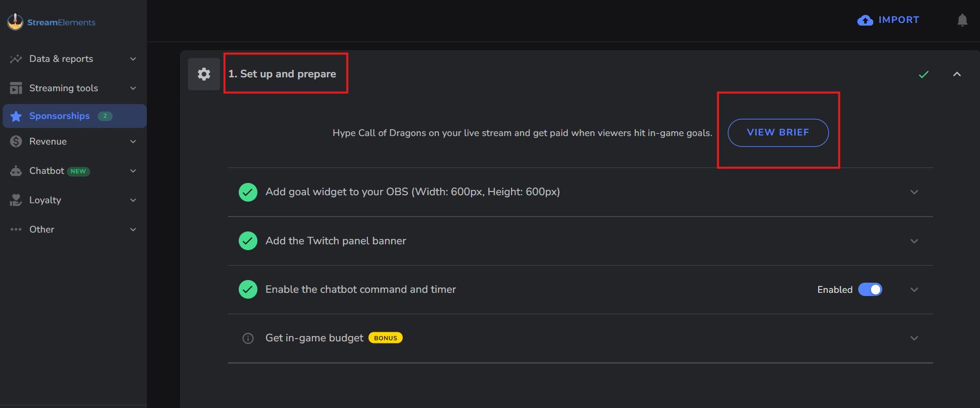Collapse the Set up and prepare section
The width and height of the screenshot is (980, 408).
coord(957,74)
